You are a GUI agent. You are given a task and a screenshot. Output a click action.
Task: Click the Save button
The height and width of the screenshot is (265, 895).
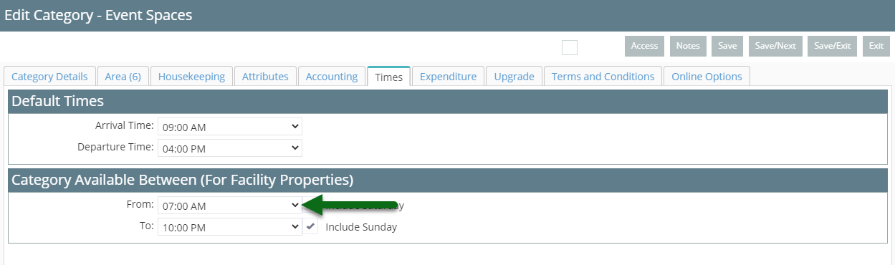(x=727, y=46)
